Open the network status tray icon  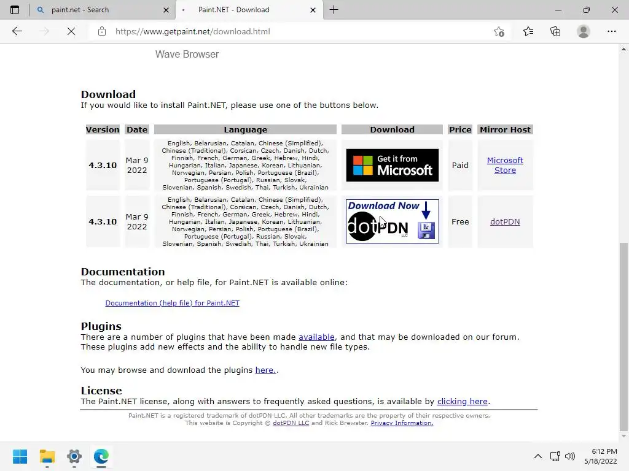click(x=555, y=456)
